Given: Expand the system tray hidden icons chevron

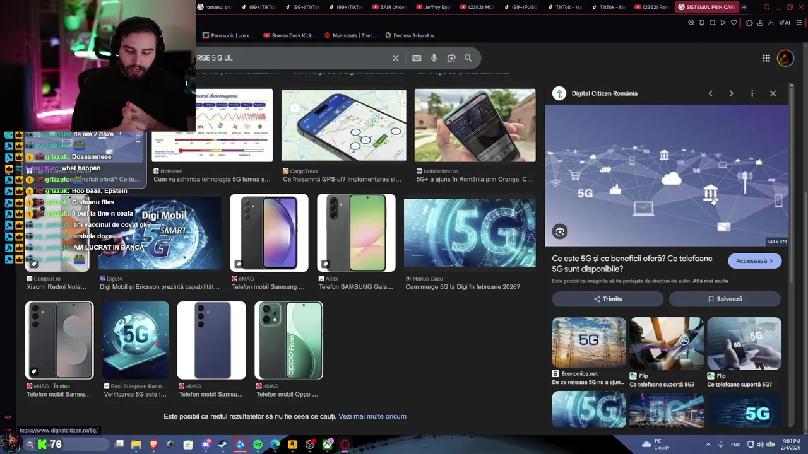Looking at the screenshot, I should click(708, 445).
